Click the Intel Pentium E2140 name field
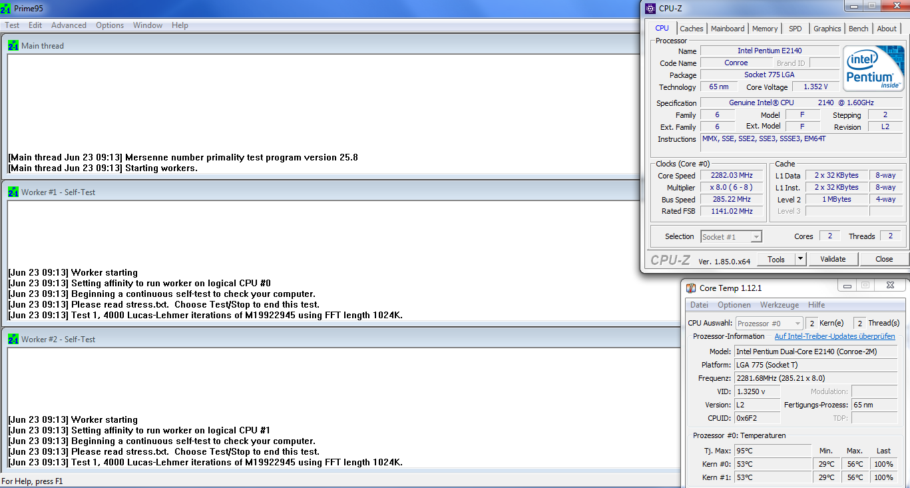The width and height of the screenshot is (910, 488). (770, 51)
